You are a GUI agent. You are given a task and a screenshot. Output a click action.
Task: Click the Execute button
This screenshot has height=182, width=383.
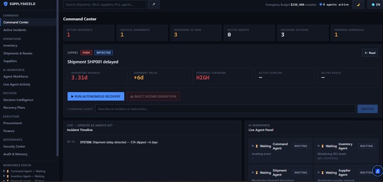coord(367,109)
